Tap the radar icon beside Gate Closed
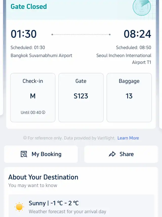162x217 pixels. 142,7
